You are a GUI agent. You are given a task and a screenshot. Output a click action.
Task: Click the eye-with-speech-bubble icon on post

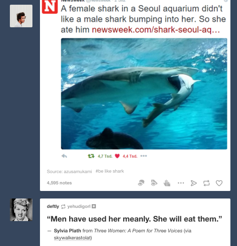pos(141,183)
